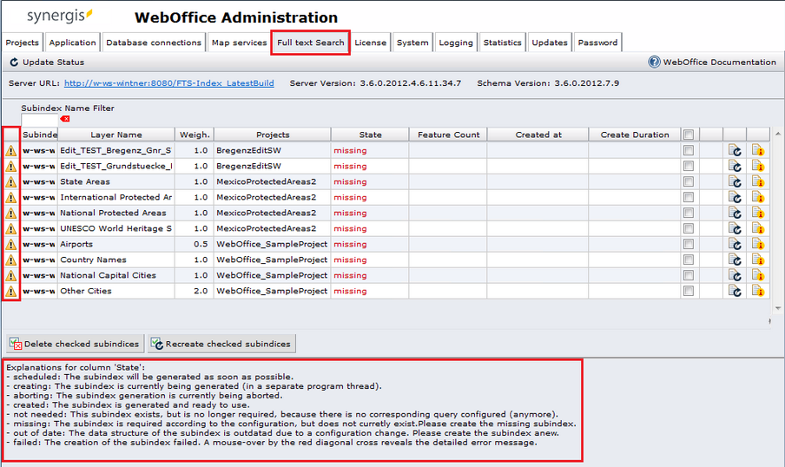Check the box for Edit_TEST_Bregenz_Gnr_S row
The image size is (785, 467).
coord(689,150)
